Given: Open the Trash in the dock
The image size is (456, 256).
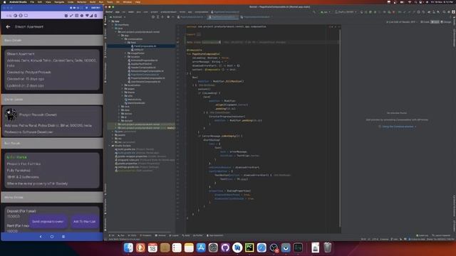Looking at the screenshot, I should pos(328,247).
